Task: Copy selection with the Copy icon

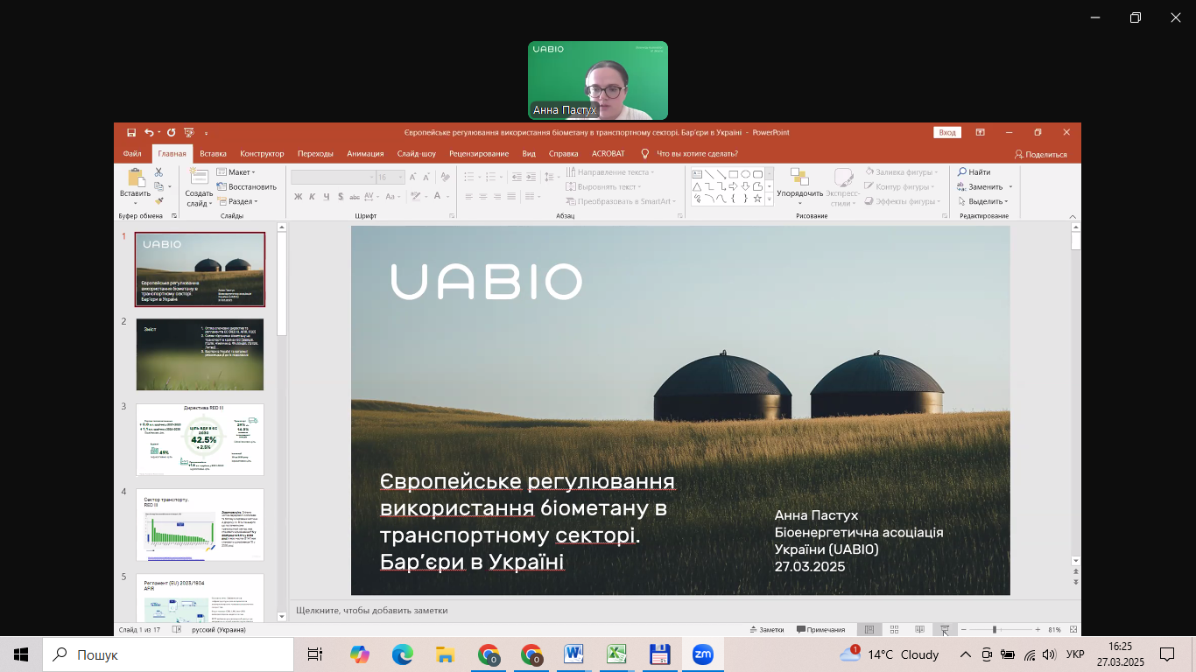Action: pyautogui.click(x=158, y=186)
